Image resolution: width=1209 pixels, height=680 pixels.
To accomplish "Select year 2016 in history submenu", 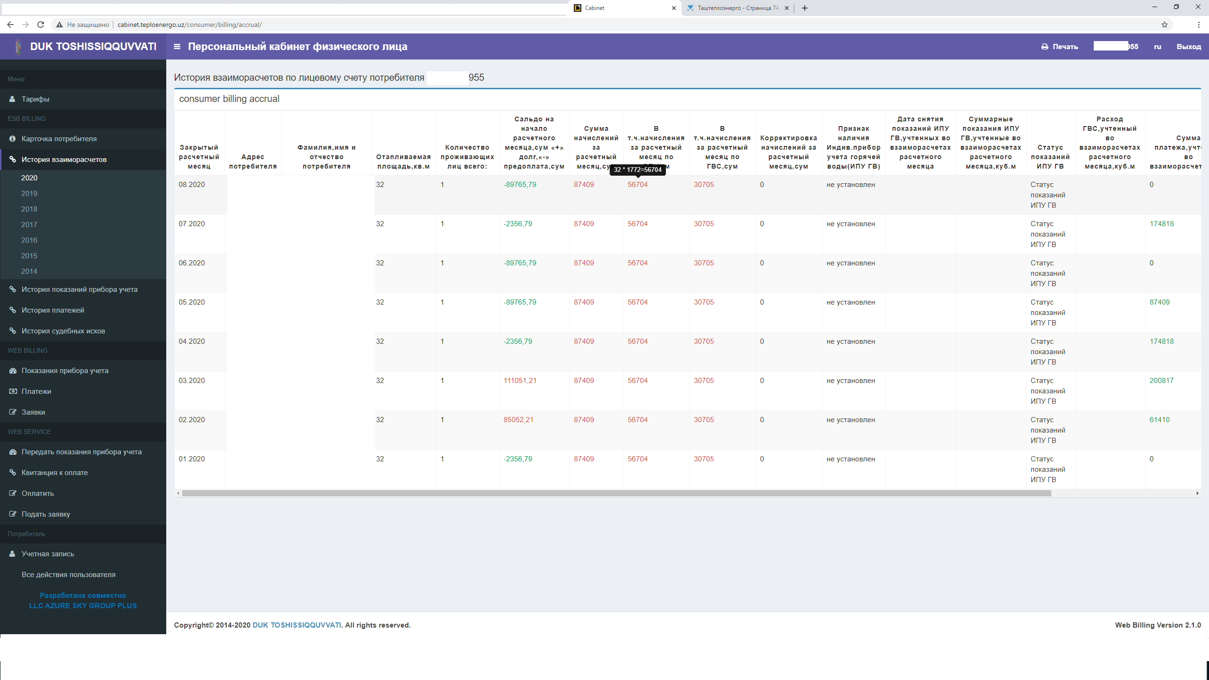I will (x=29, y=240).
